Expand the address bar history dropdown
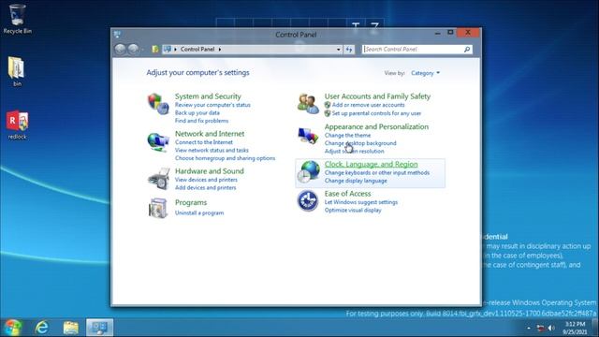Viewport: 599px width, 337px height. click(x=339, y=50)
